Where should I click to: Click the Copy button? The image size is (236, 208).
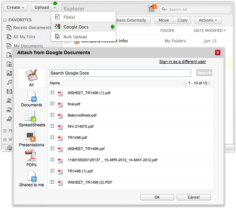(x=182, y=20)
